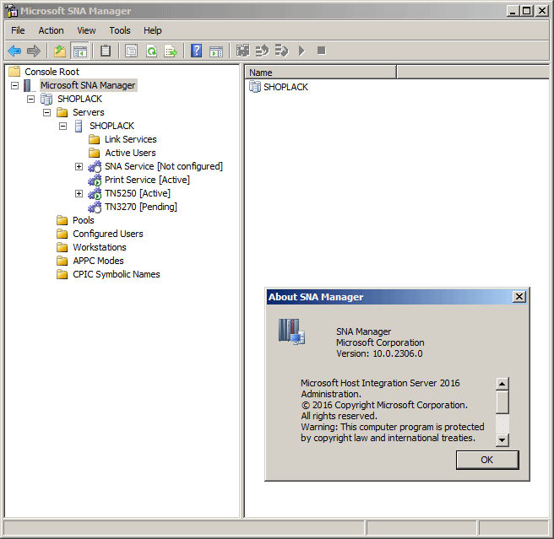The height and width of the screenshot is (539, 554).
Task: Open the File menu
Action: click(18, 30)
